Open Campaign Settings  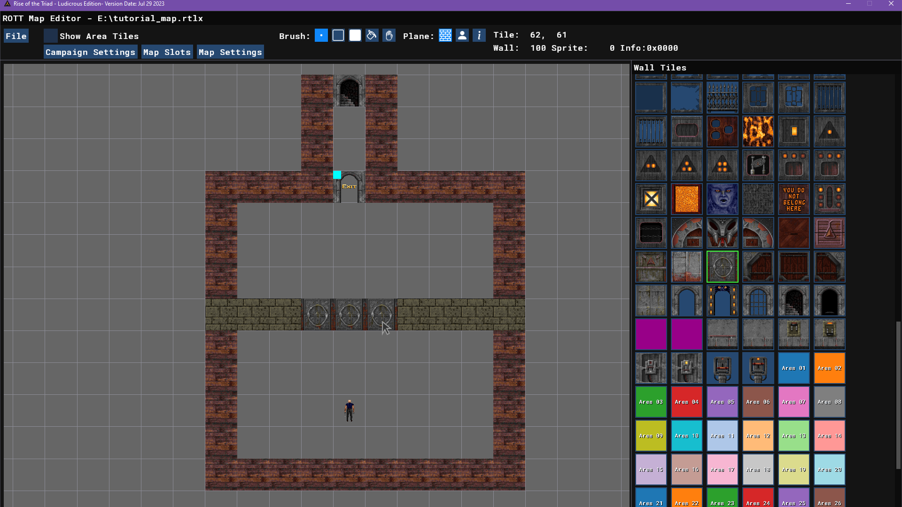click(90, 52)
